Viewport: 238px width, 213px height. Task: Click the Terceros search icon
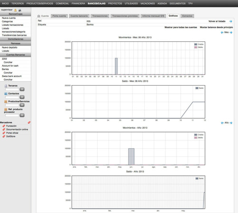[x=6, y=86]
